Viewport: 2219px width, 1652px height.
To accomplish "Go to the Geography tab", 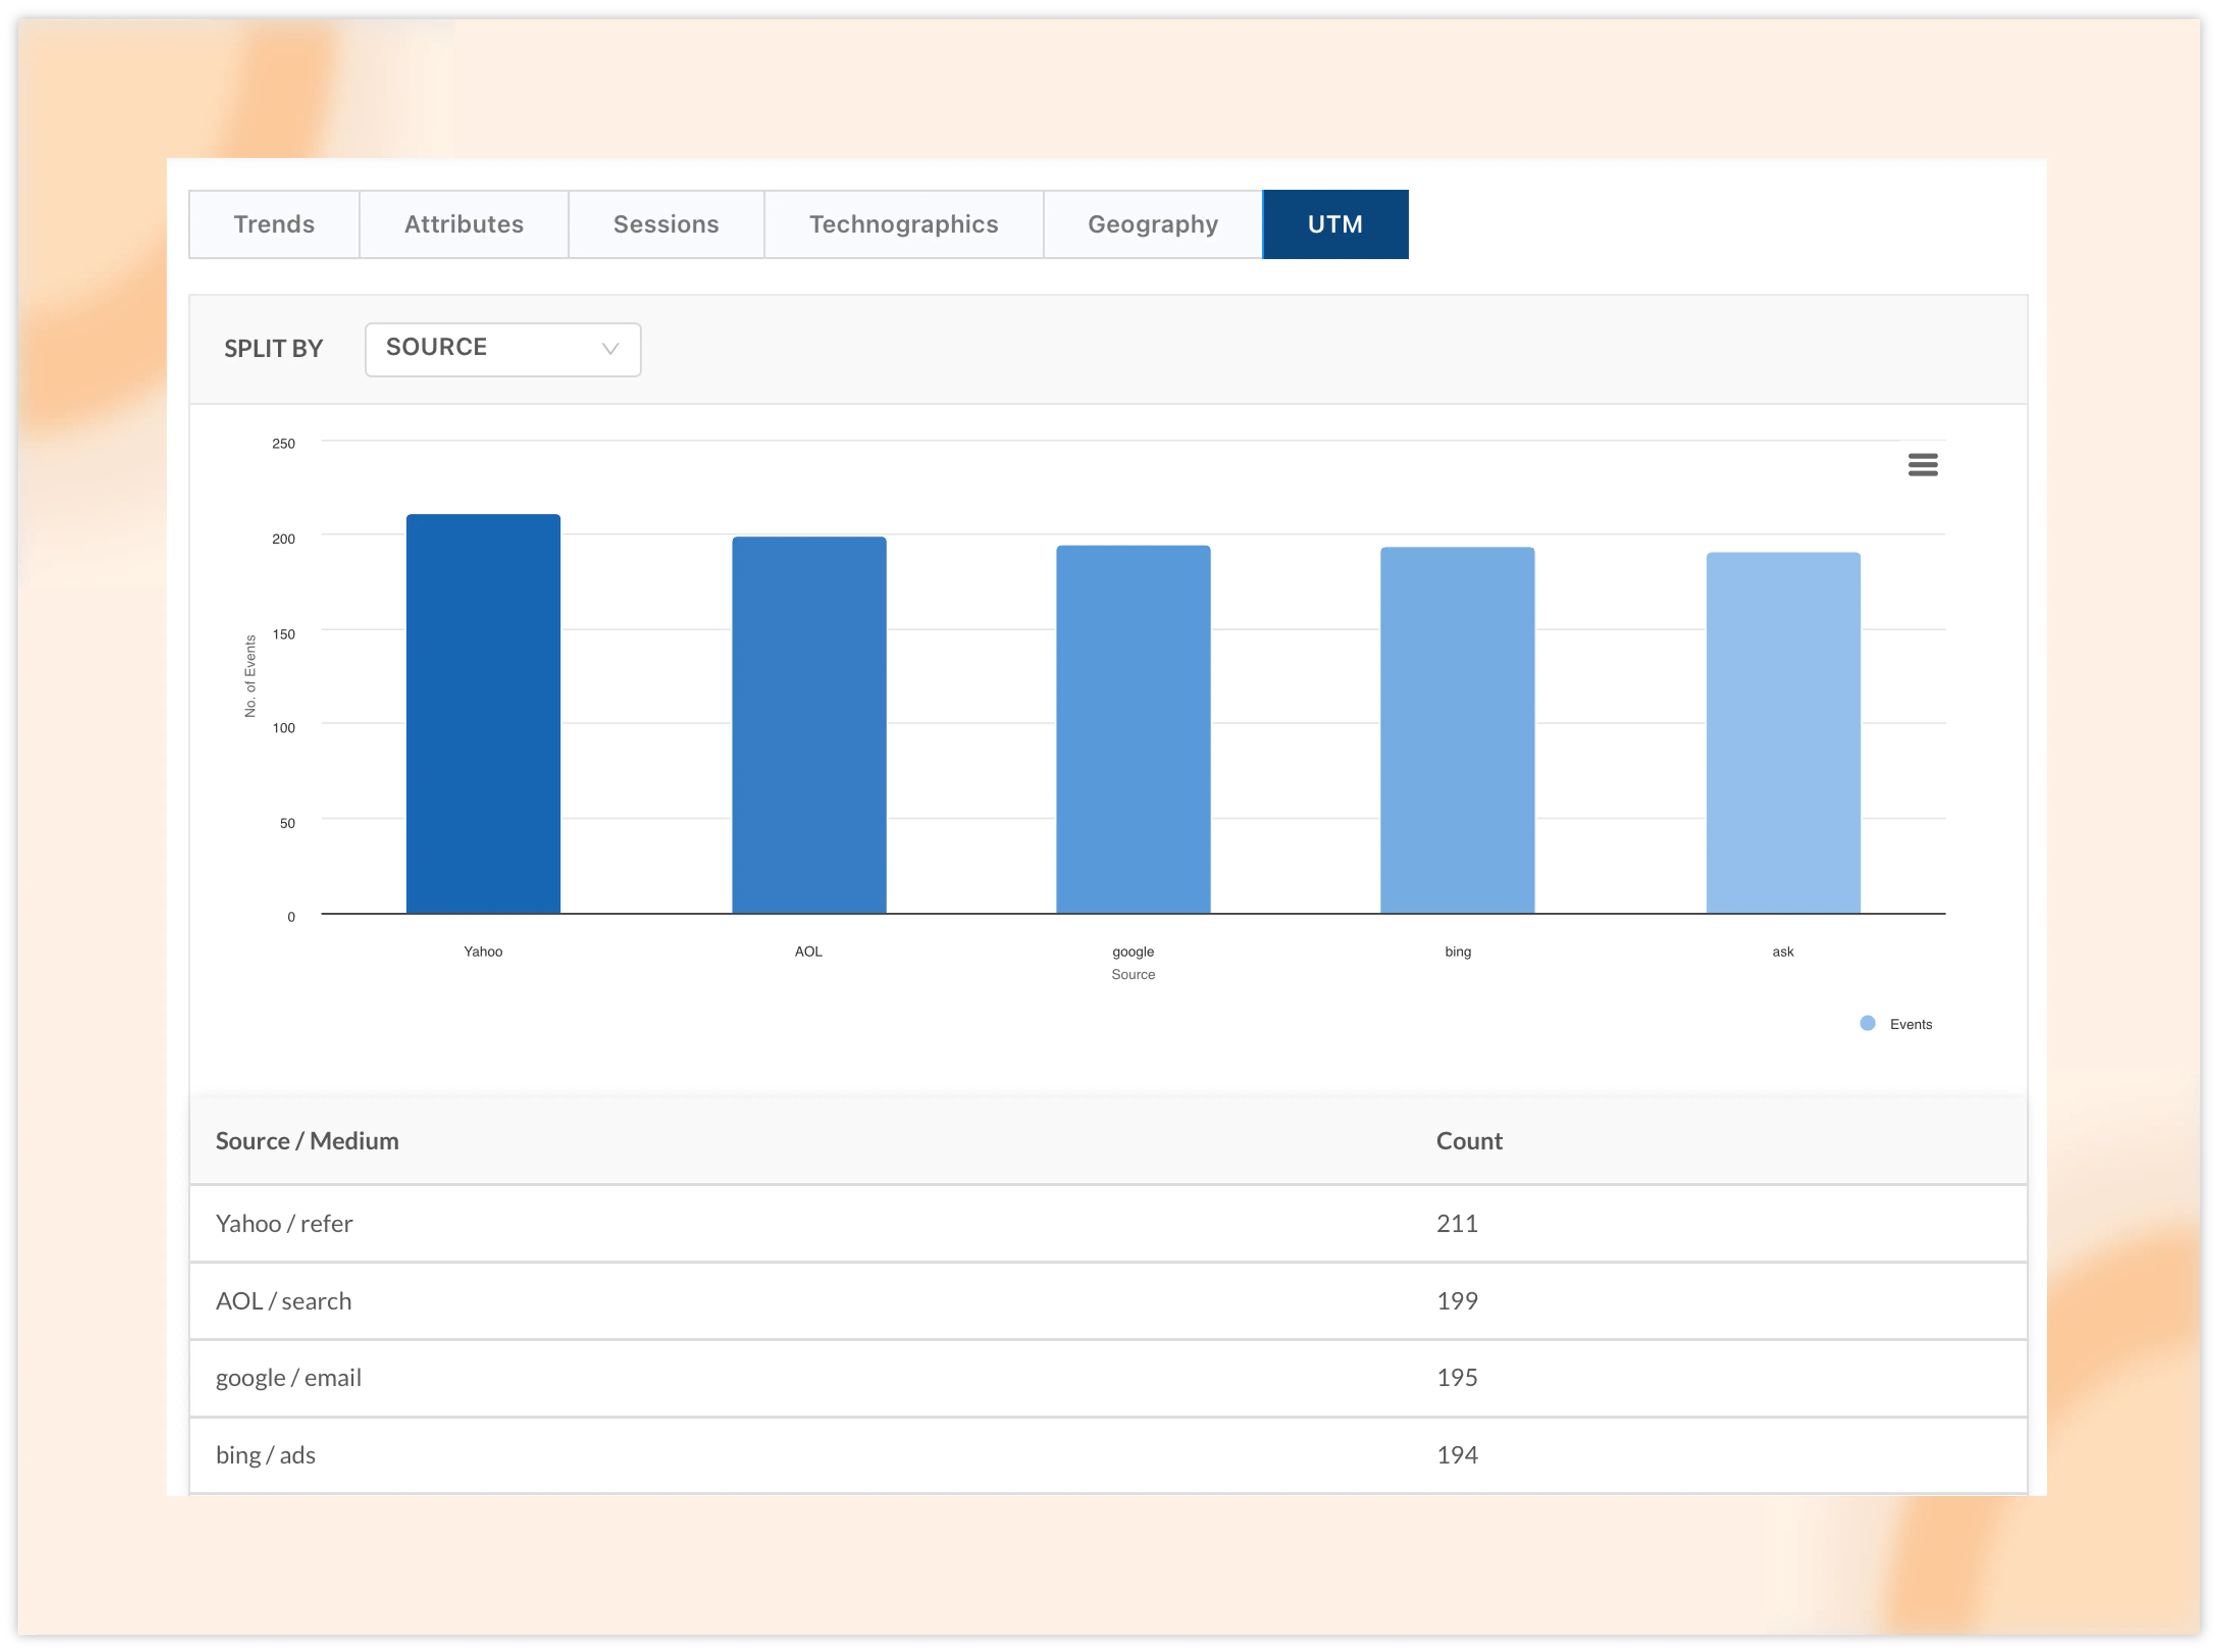I will 1153,224.
